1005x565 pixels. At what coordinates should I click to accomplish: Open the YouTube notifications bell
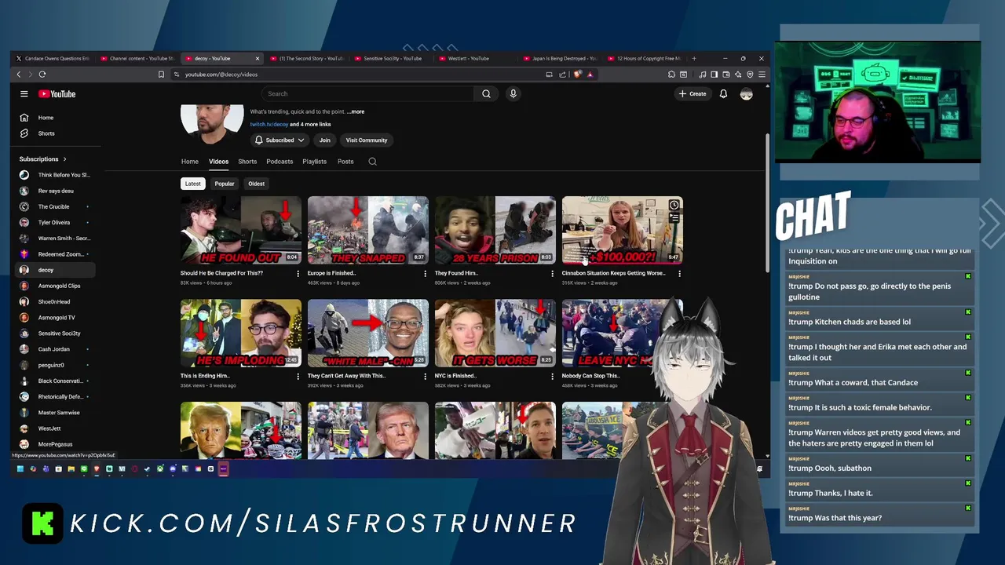tap(723, 93)
